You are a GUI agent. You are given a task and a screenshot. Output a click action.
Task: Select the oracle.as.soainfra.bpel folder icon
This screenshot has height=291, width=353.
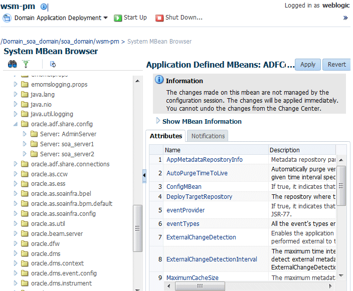[x=25, y=194]
